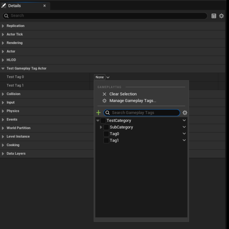Image resolution: width=229 pixels, height=229 pixels.
Task: Expand the Input section
Action: click(3, 103)
